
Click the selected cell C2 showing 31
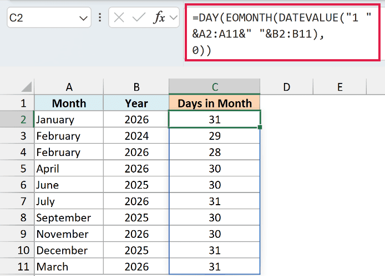(x=214, y=119)
